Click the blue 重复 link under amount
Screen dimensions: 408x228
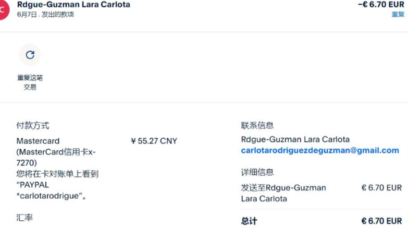(398, 14)
